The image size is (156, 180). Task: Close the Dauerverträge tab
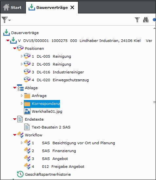[72, 8]
